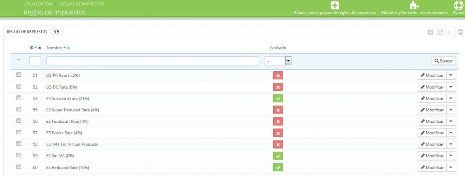Check the box for US-PR Rate row
Image resolution: width=465 pixels, height=176 pixels.
(19, 75)
